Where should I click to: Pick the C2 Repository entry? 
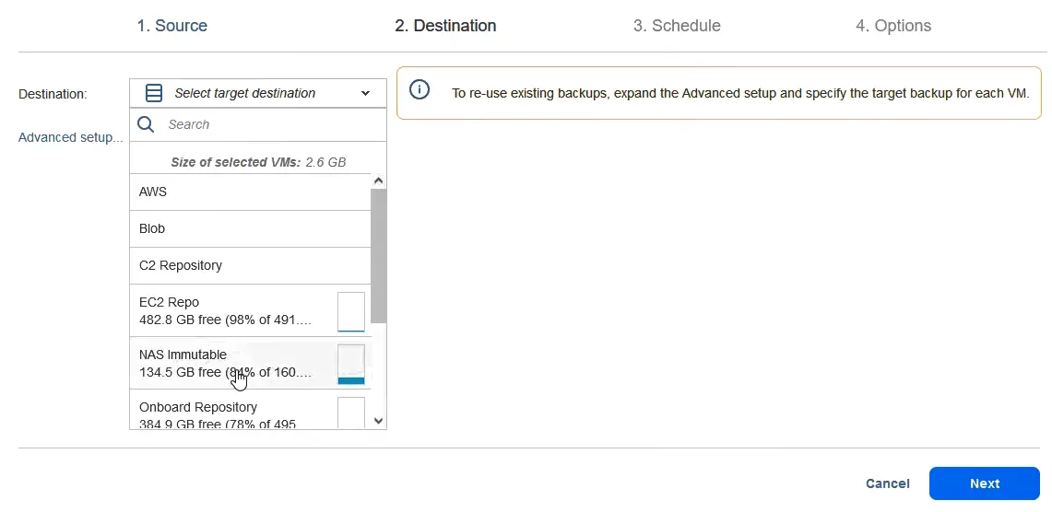coord(250,265)
